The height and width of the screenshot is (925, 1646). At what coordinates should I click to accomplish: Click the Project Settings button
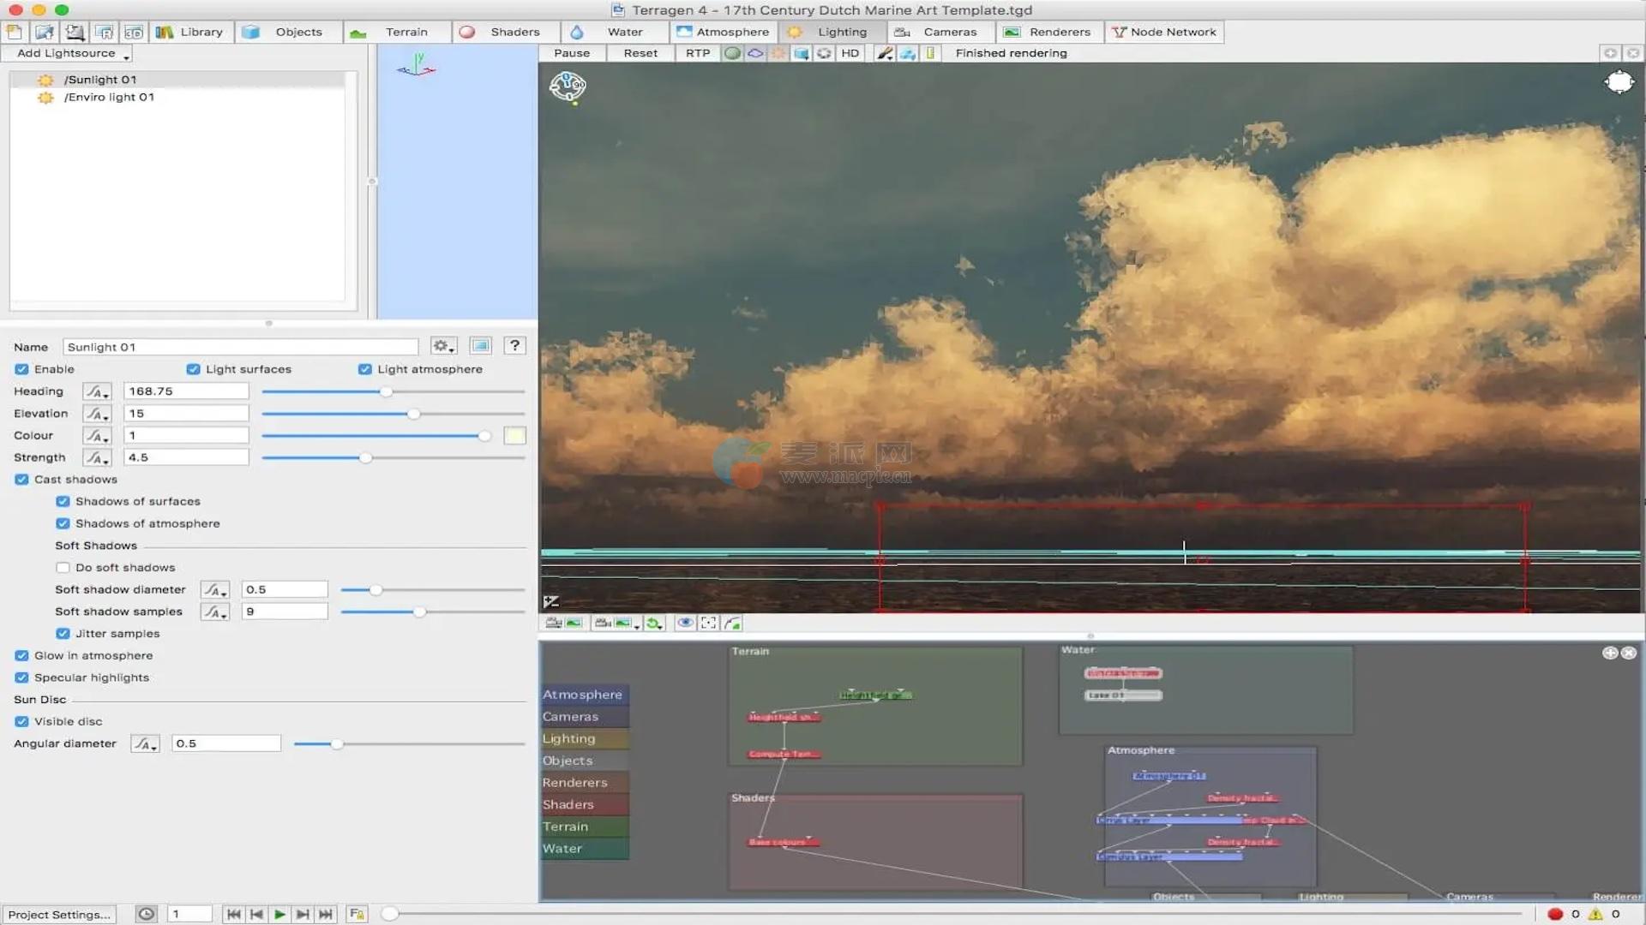(59, 914)
